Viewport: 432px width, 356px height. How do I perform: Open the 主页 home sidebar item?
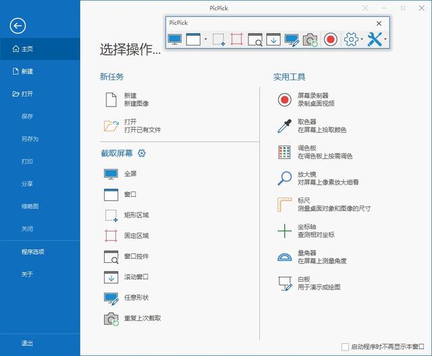(40, 49)
